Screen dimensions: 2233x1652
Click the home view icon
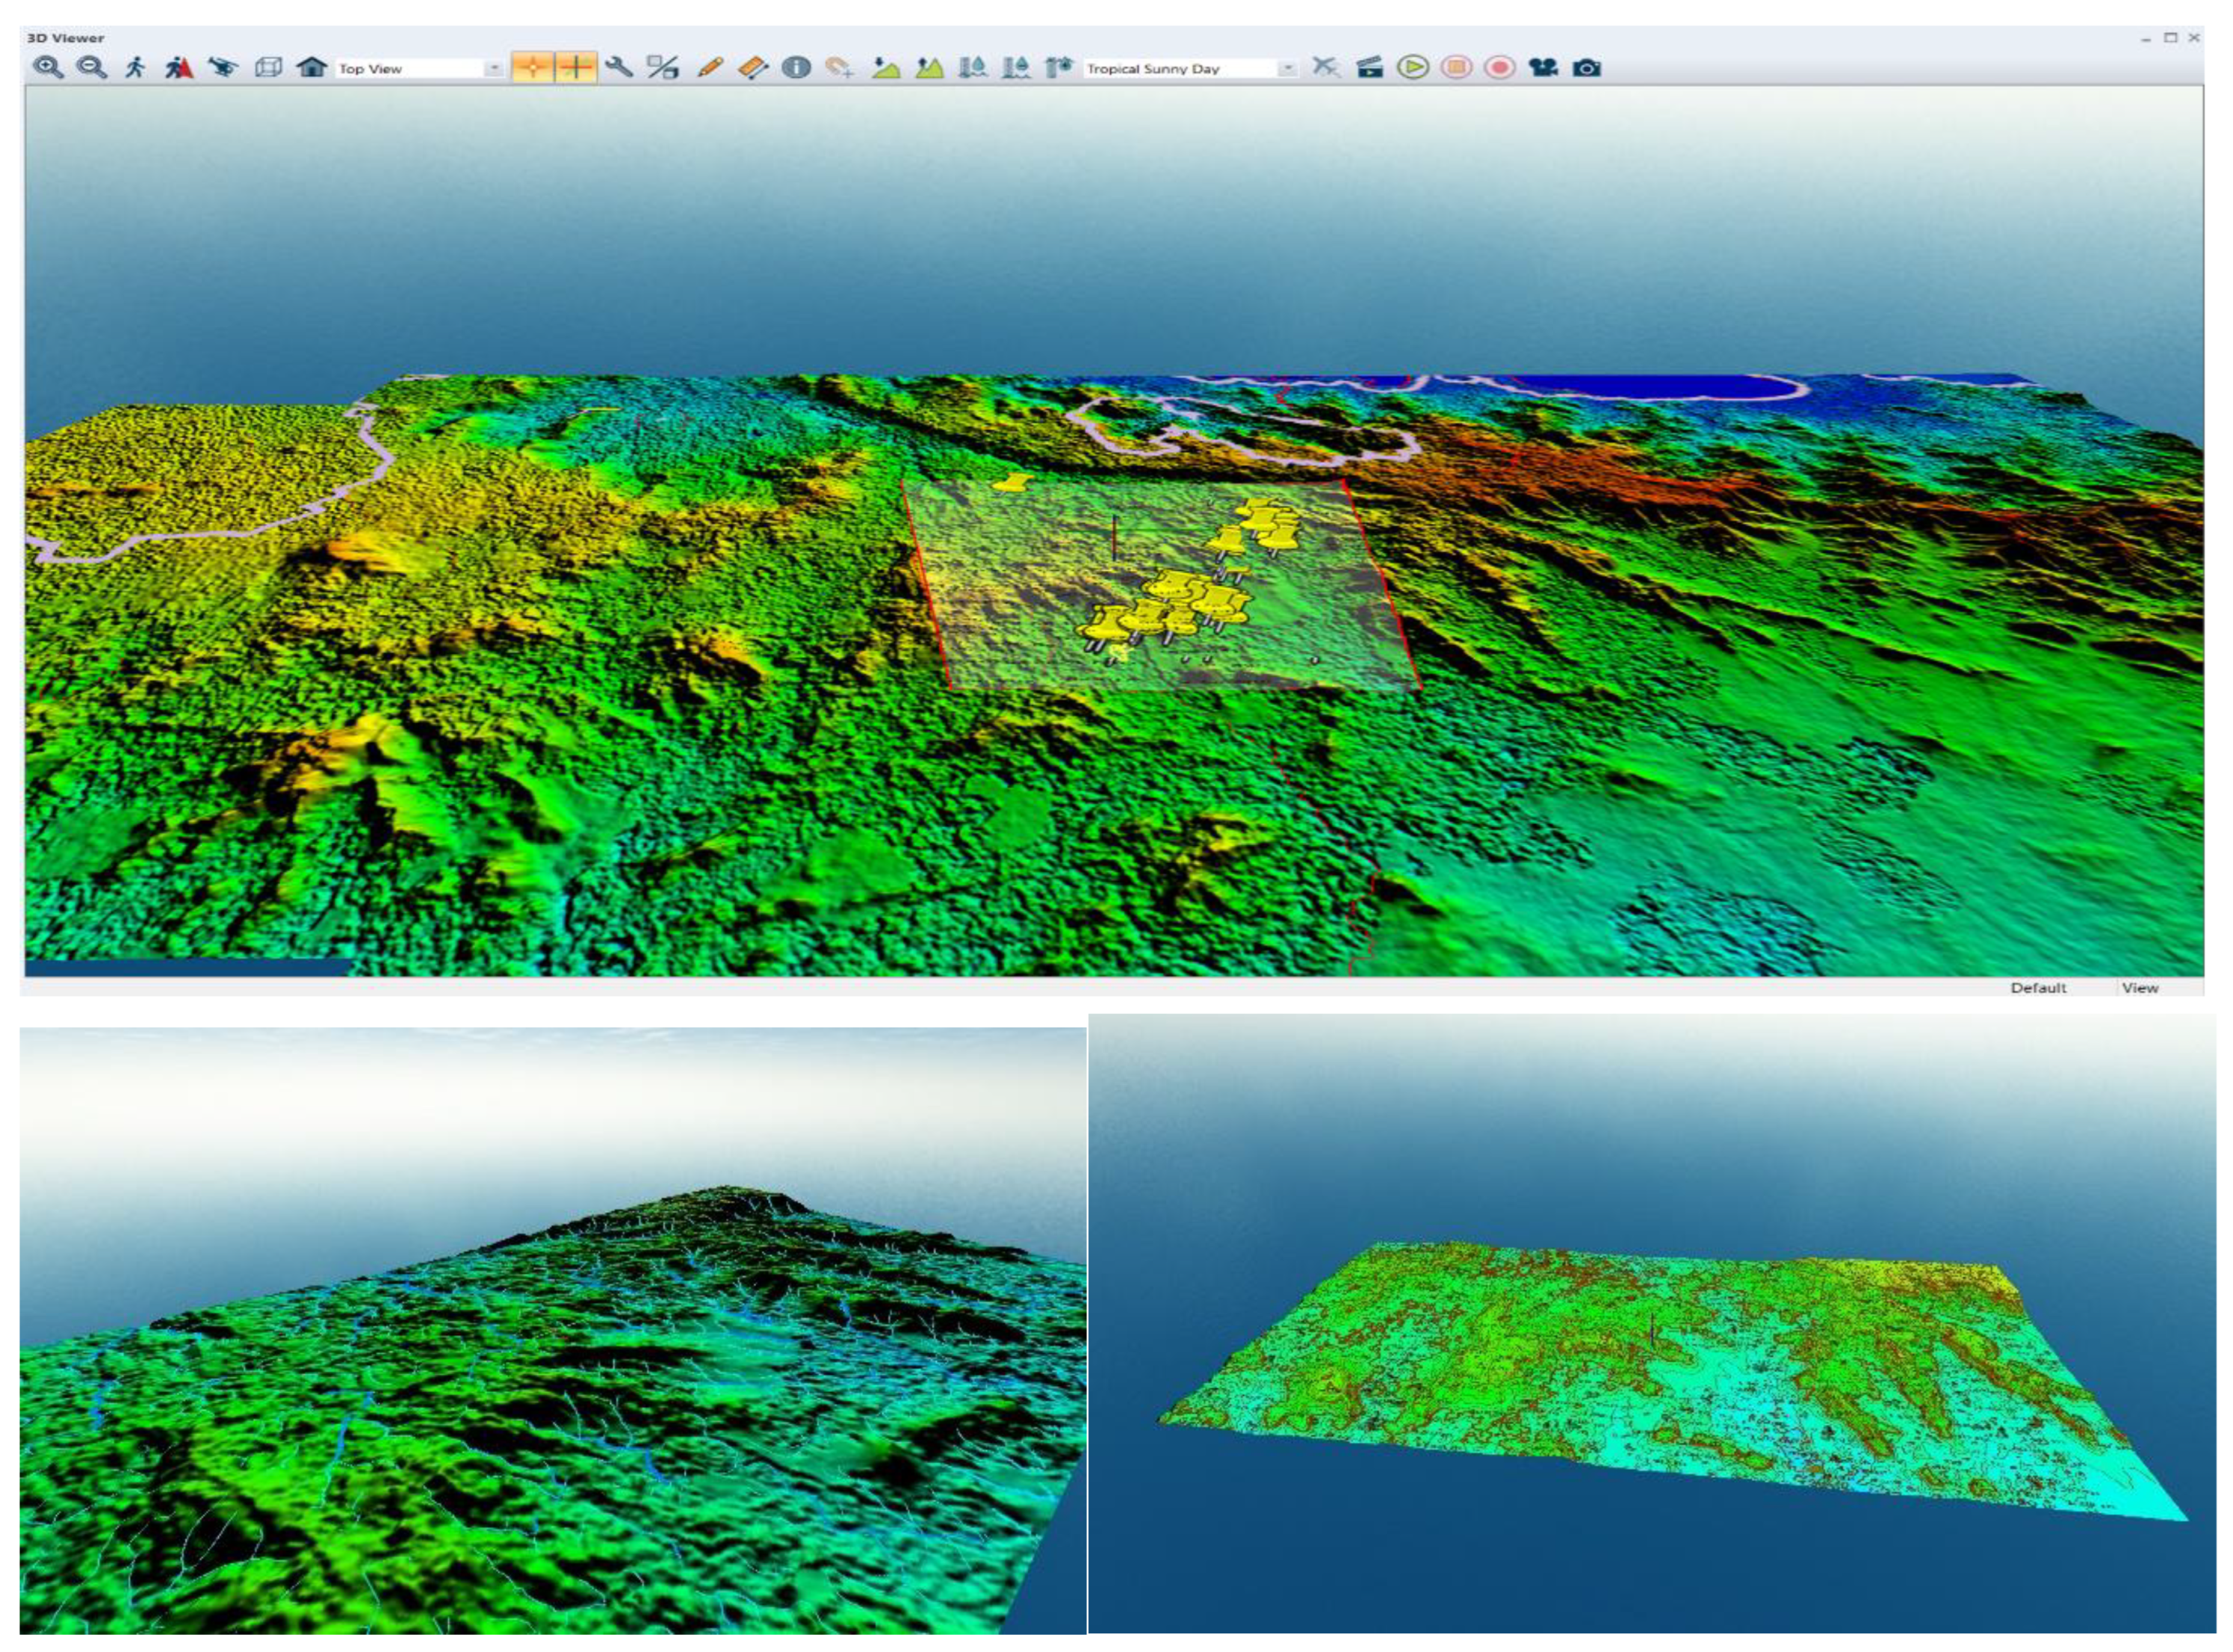(312, 67)
